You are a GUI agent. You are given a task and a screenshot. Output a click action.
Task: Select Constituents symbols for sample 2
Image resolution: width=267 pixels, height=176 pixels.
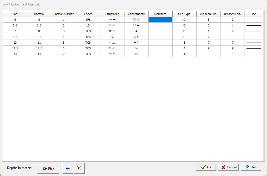[x=136, y=25]
